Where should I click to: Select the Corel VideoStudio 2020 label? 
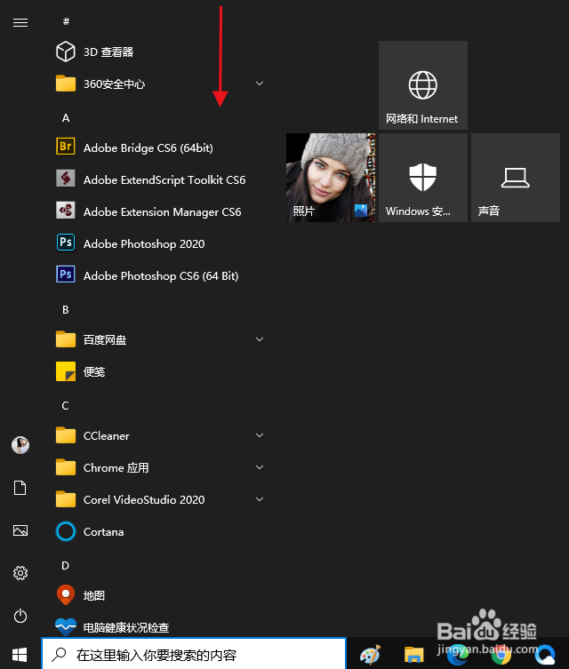pyautogui.click(x=144, y=500)
